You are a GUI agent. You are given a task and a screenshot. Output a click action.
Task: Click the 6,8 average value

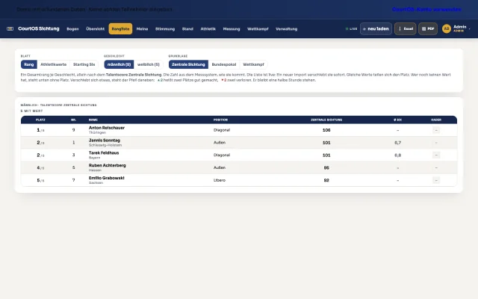tap(398, 155)
